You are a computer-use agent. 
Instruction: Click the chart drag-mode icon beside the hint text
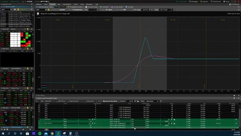[38, 14]
